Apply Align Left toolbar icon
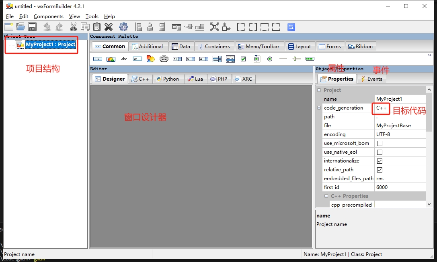 139,27
